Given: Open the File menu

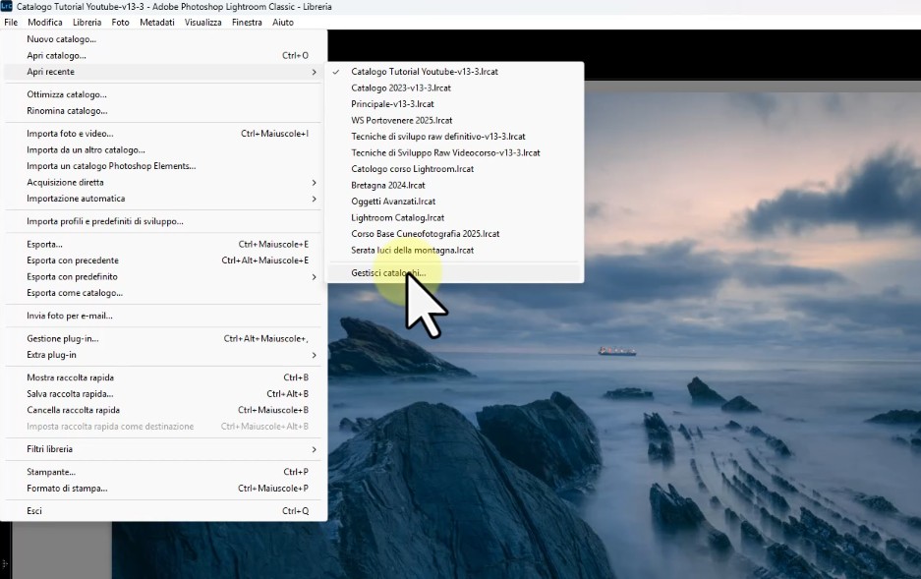Looking at the screenshot, I should click(11, 23).
